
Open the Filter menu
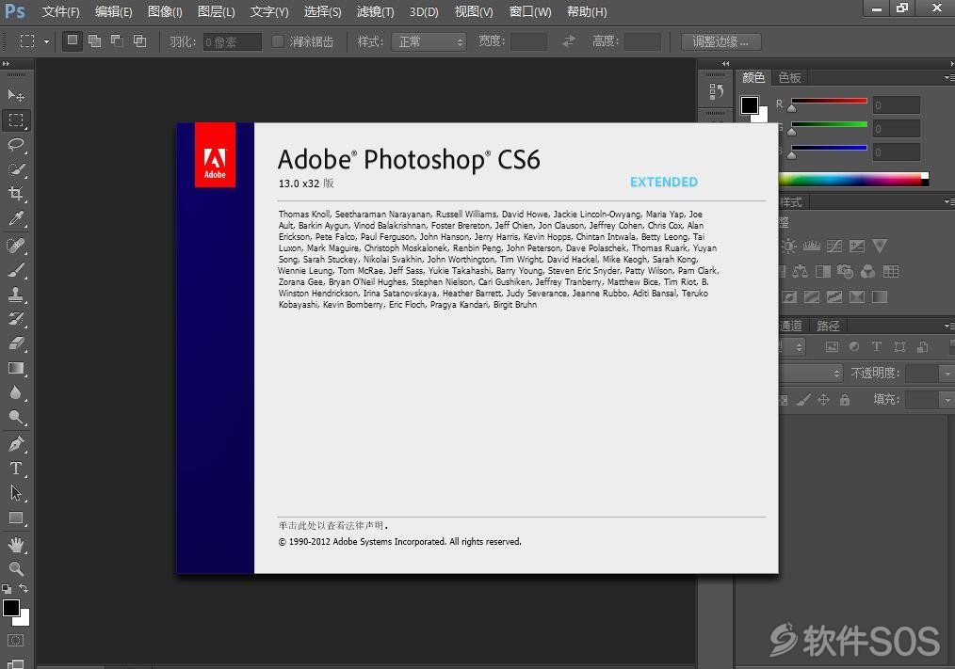[375, 11]
